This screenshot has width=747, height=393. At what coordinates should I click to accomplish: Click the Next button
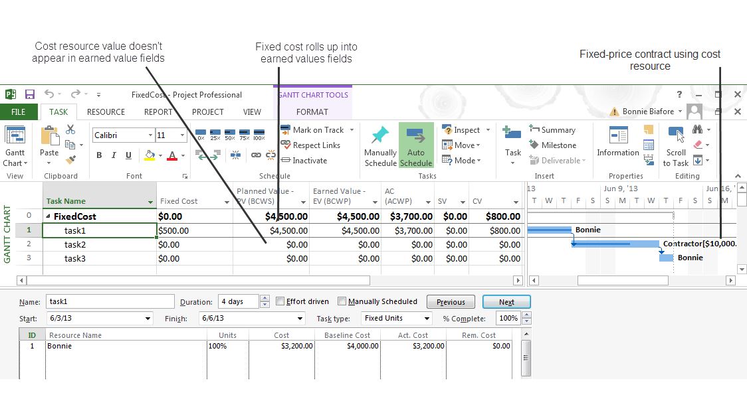[x=506, y=301]
